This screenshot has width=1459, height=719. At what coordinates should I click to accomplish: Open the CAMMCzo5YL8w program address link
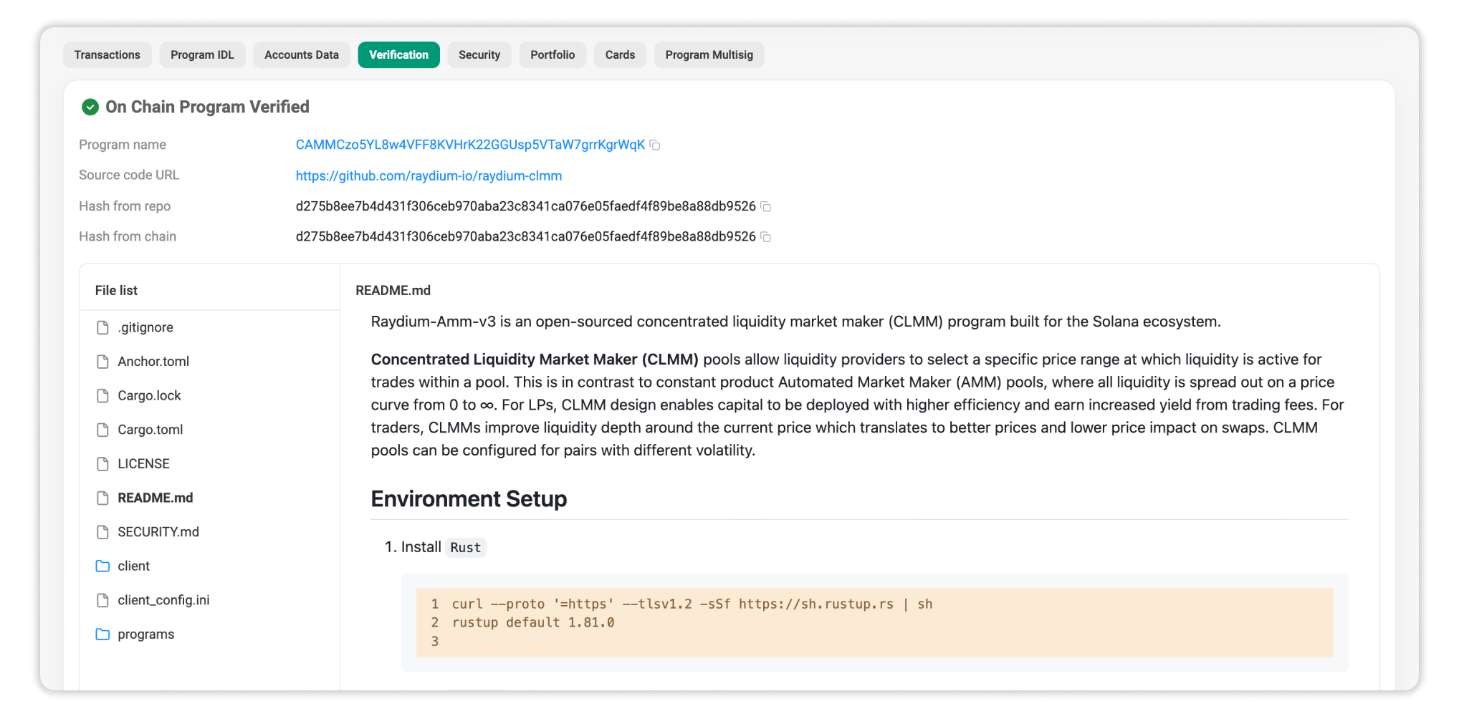coord(470,145)
